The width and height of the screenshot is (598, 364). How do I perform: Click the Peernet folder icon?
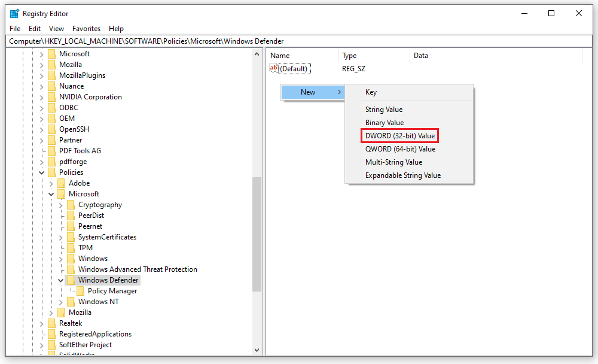(x=71, y=226)
